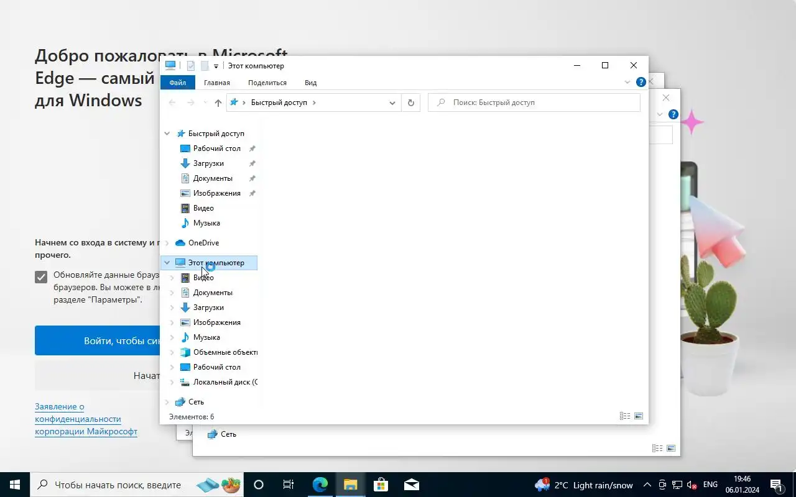This screenshot has width=796, height=497.
Task: Open Microsoft Store from the taskbar
Action: (x=381, y=485)
